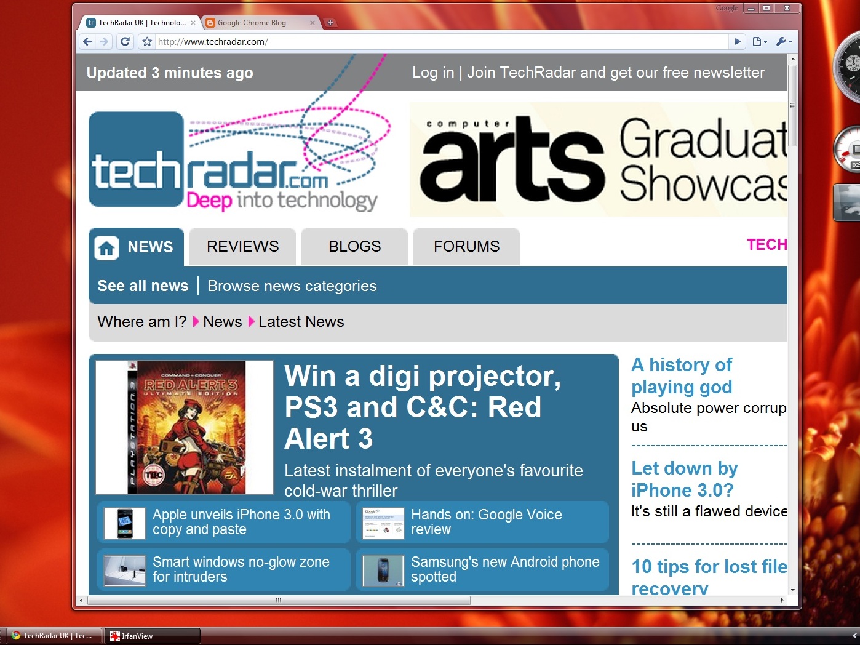The height and width of the screenshot is (645, 860).
Task: Close the TechRadar UK tab
Action: (193, 23)
